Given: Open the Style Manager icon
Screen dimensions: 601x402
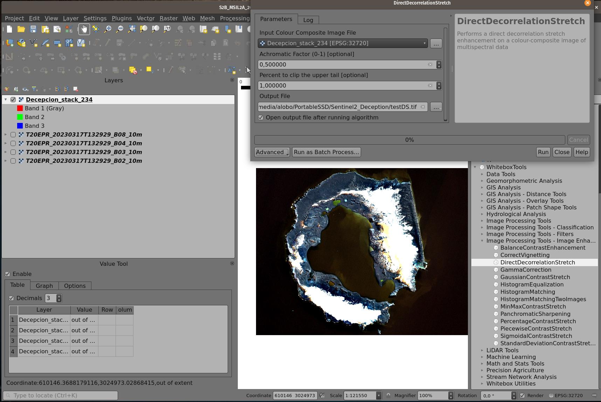Looking at the screenshot, I should pyautogui.click(x=68, y=29).
